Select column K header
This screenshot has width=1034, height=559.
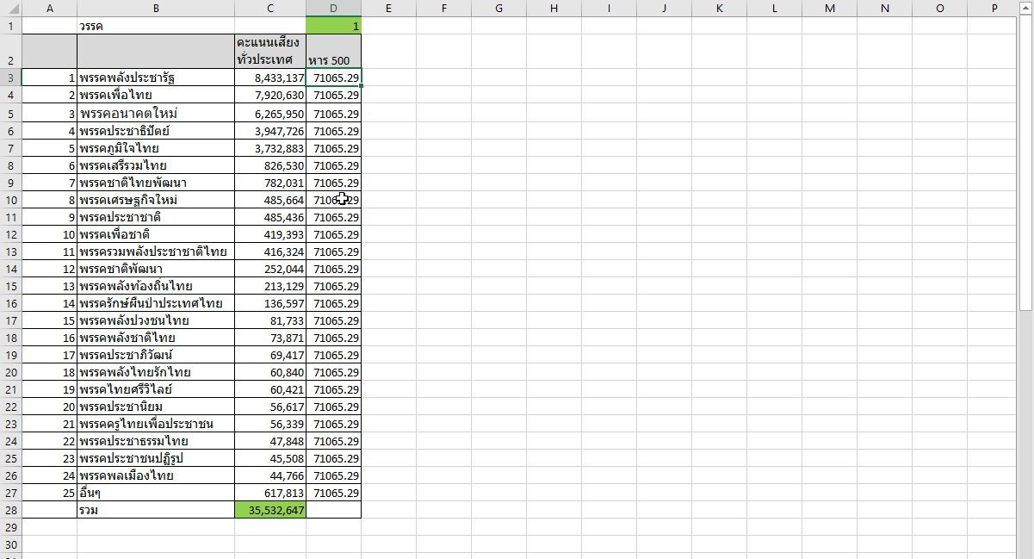pyautogui.click(x=720, y=8)
